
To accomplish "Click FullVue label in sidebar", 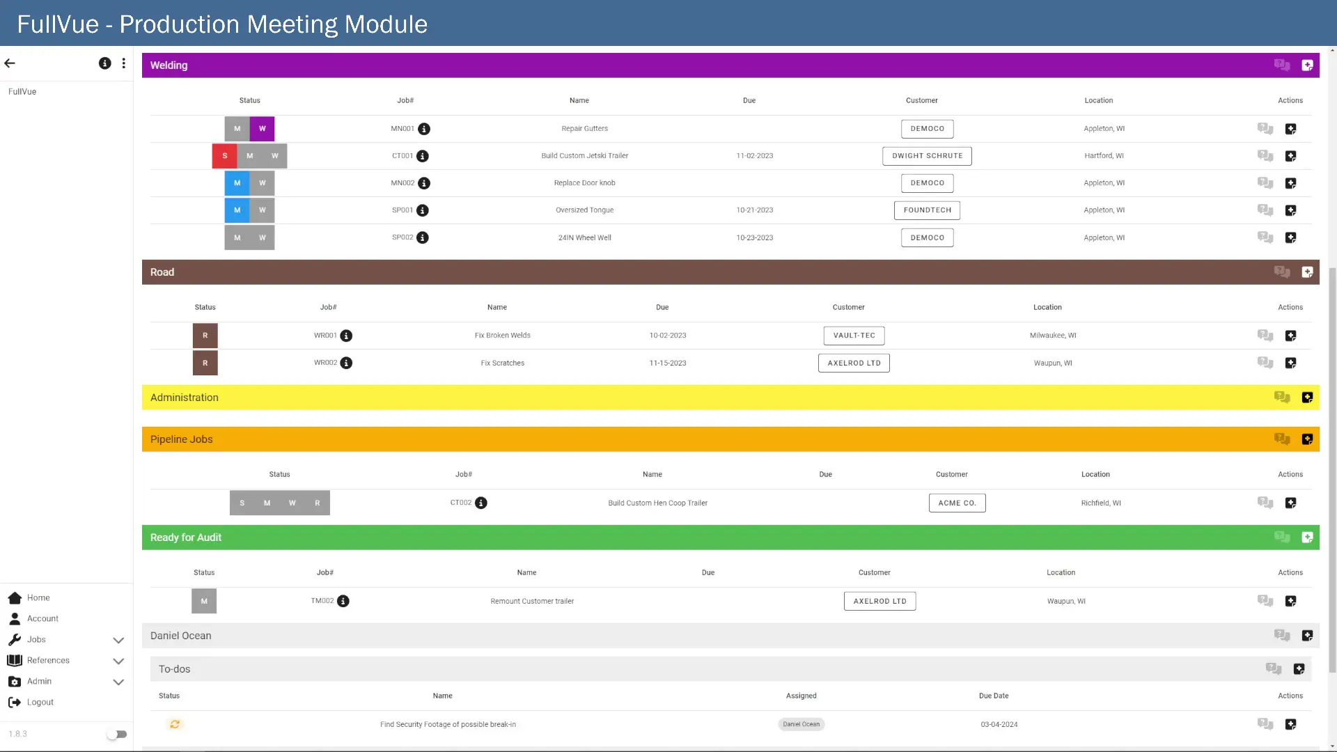I will point(22,92).
